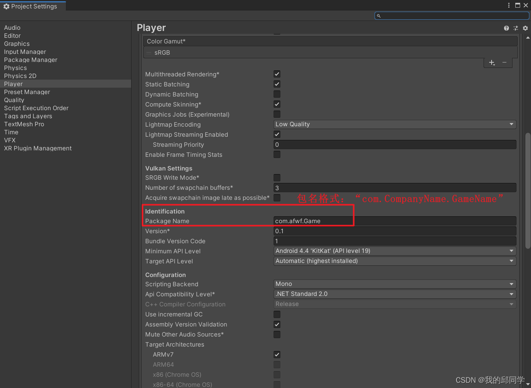Screen dimensions: 531x388
Task: Click the magnifier icon in the search bar
Action: [x=379, y=15]
